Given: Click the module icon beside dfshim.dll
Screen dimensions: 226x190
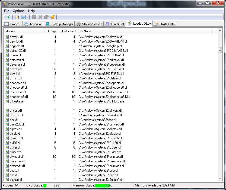Looking at the screenshot, I should coord(7,78).
